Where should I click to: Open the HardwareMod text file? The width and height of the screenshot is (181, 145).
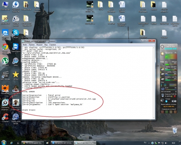pos(143,21)
